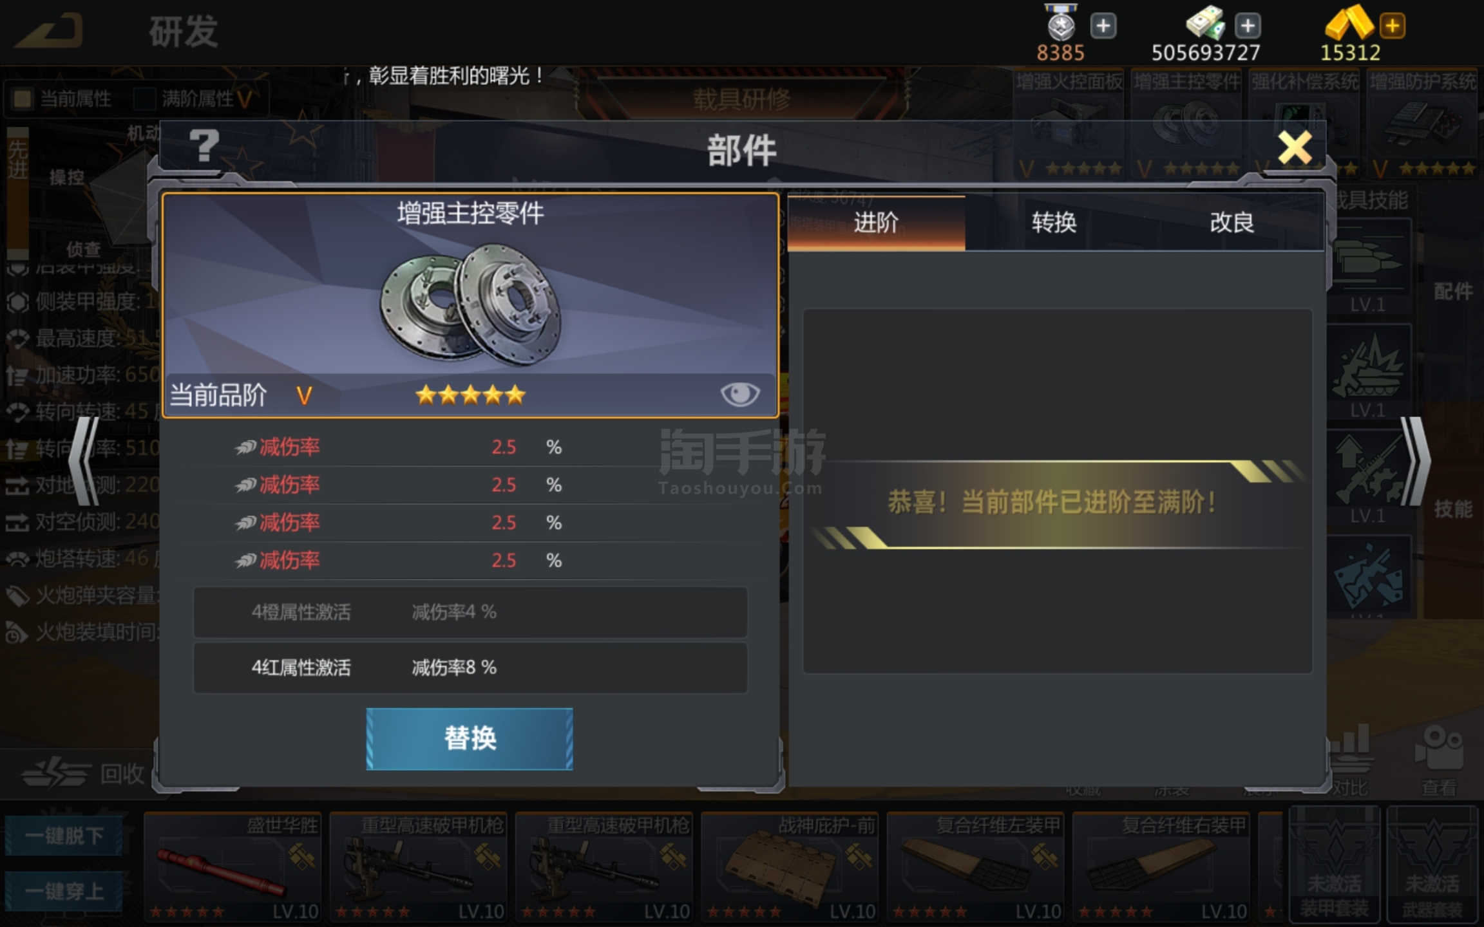Viewport: 1484px width, 927px height.
Task: Go back using the top-left return arrow
Action: click(x=49, y=31)
